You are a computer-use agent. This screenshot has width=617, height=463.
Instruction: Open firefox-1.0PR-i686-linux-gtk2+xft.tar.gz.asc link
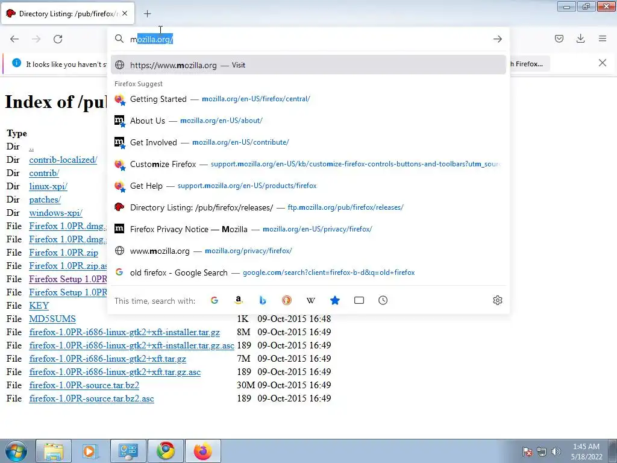click(x=115, y=372)
